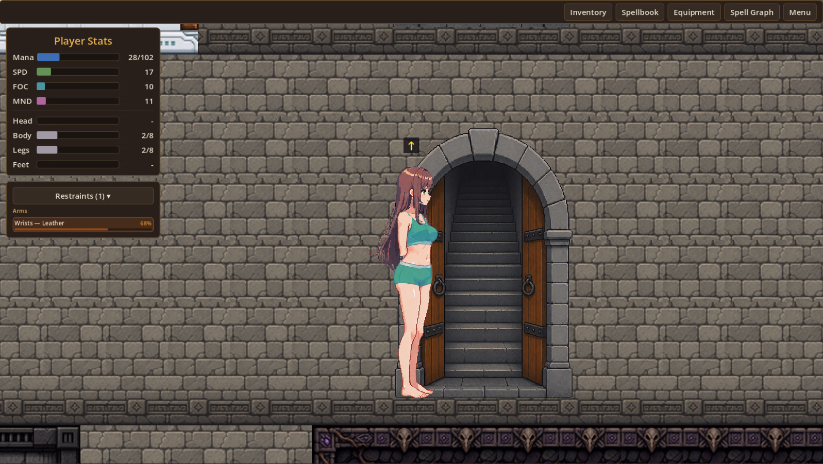The image size is (823, 464).
Task: Click the Legs 2/8 value
Action: [x=147, y=150]
